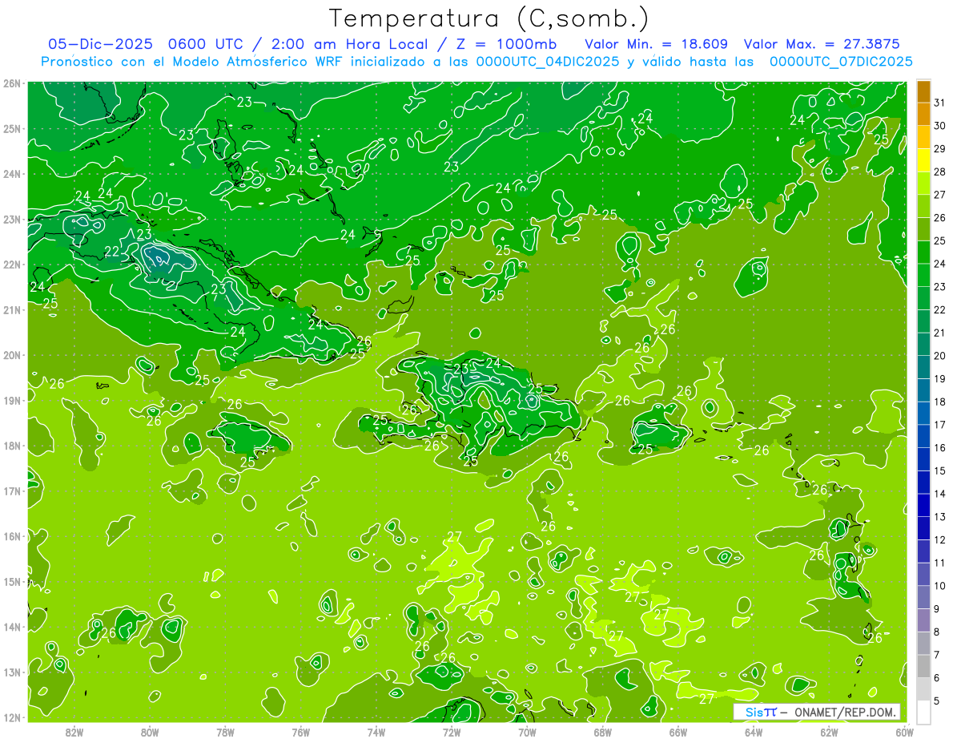Viewport: 961px width, 743px height.
Task: Click the 19N latitude axis label
Action: [12, 400]
